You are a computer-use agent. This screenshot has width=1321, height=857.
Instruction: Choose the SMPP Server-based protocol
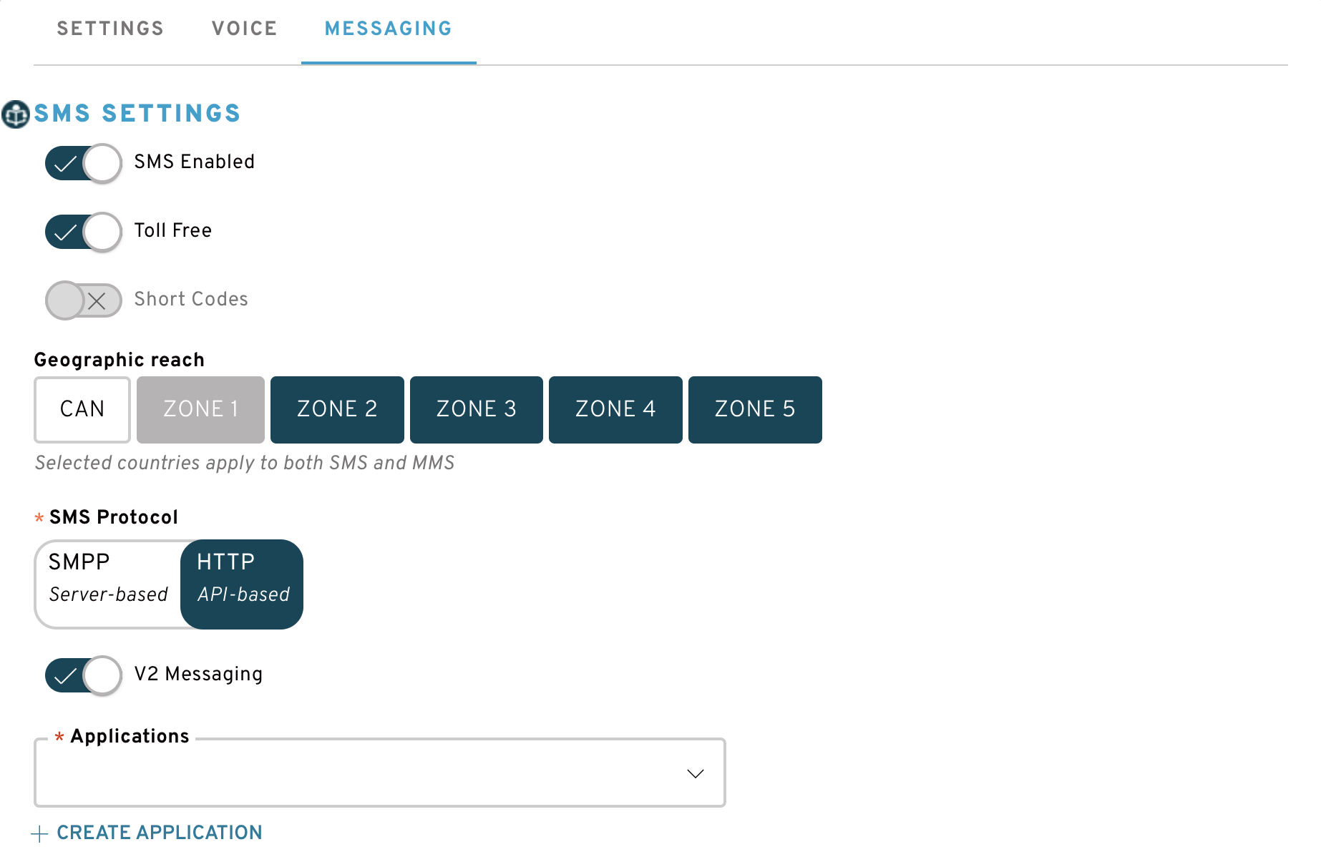point(108,584)
